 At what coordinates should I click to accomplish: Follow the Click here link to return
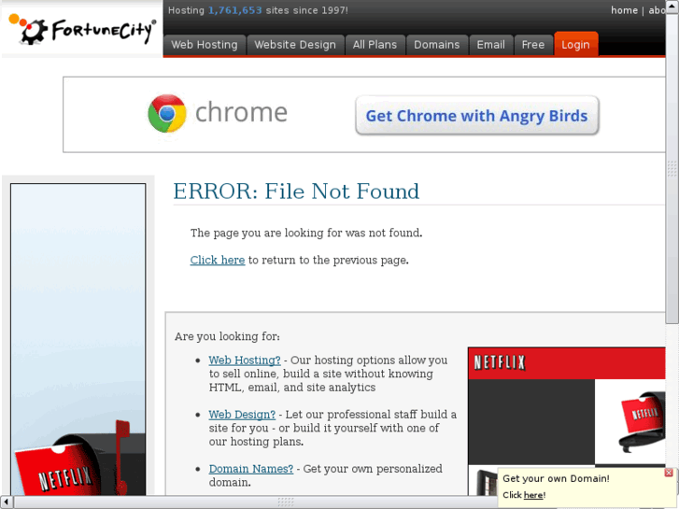(218, 260)
